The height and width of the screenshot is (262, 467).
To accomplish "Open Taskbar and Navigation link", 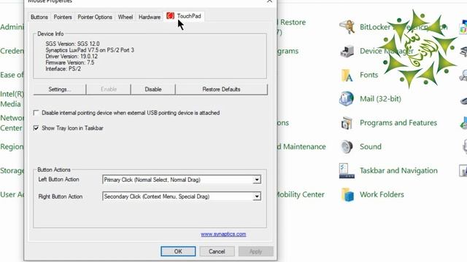I will pyautogui.click(x=398, y=170).
